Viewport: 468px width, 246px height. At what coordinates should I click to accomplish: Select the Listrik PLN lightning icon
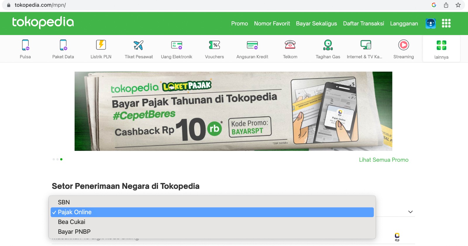pos(101,45)
